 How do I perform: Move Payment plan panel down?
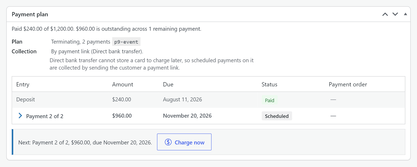(395, 14)
